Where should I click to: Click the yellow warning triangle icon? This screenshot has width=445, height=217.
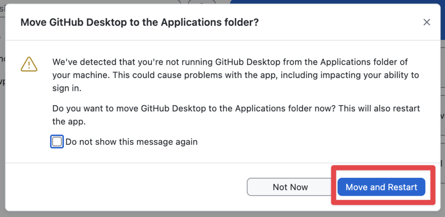click(x=29, y=64)
